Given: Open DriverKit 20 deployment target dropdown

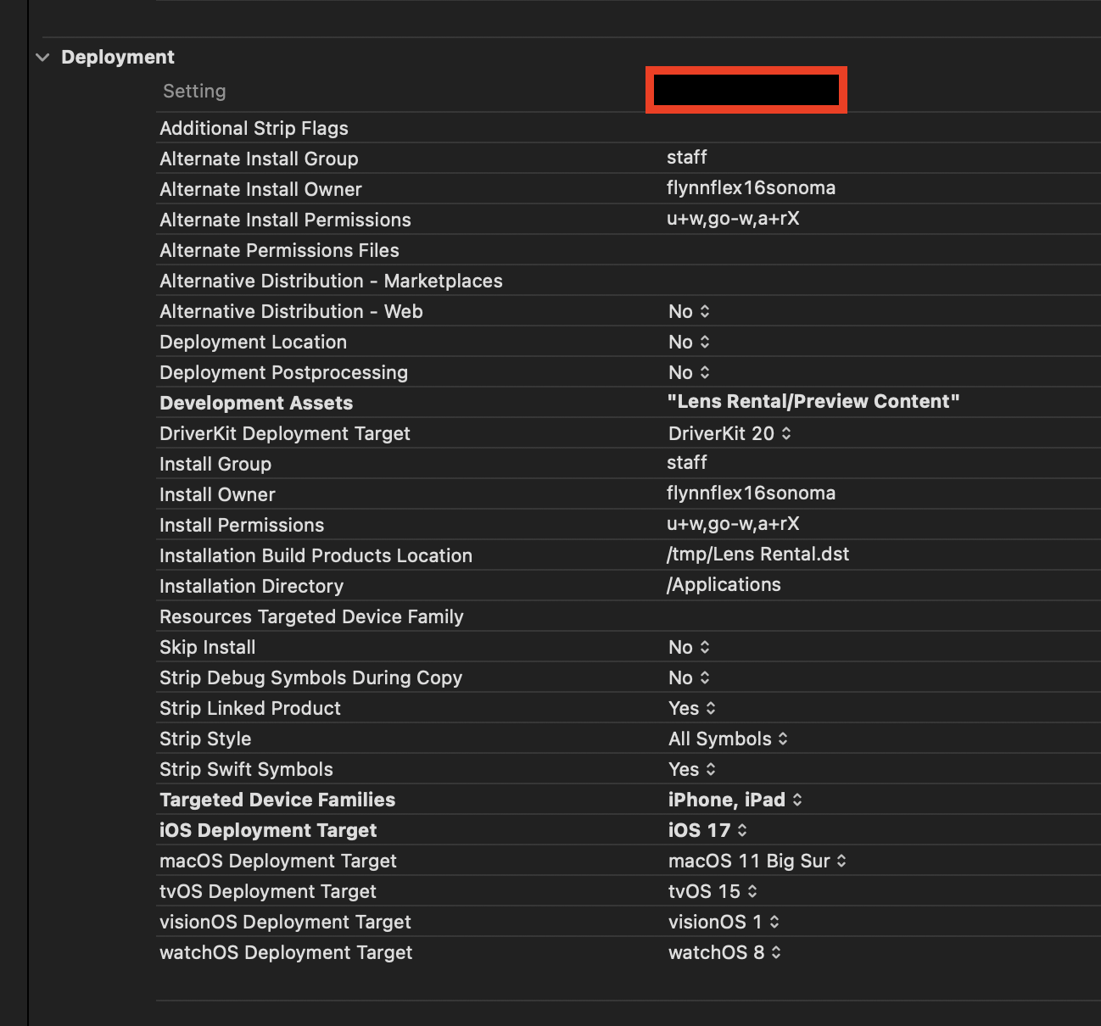Looking at the screenshot, I should tap(729, 434).
